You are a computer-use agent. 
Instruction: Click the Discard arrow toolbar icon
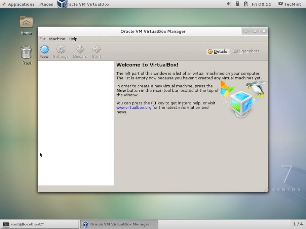tap(80, 49)
